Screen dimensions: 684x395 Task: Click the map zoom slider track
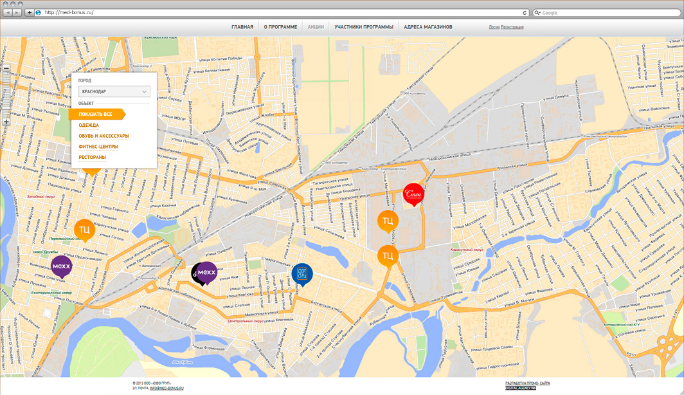[6, 95]
